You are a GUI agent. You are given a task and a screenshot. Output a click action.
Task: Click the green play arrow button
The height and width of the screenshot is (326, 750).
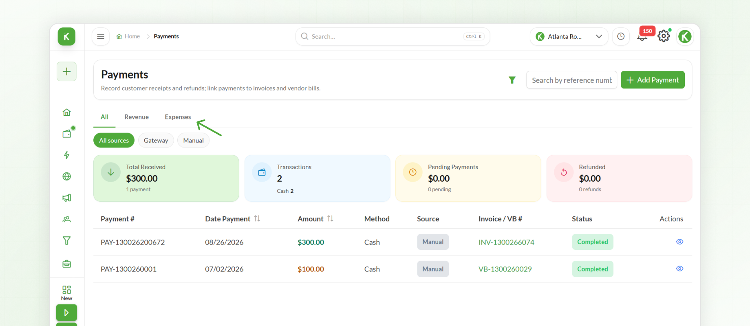click(66, 313)
